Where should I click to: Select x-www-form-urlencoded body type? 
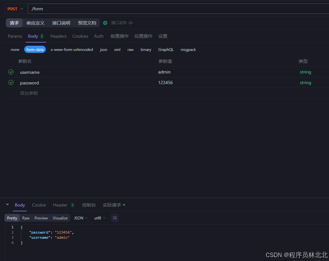72,50
